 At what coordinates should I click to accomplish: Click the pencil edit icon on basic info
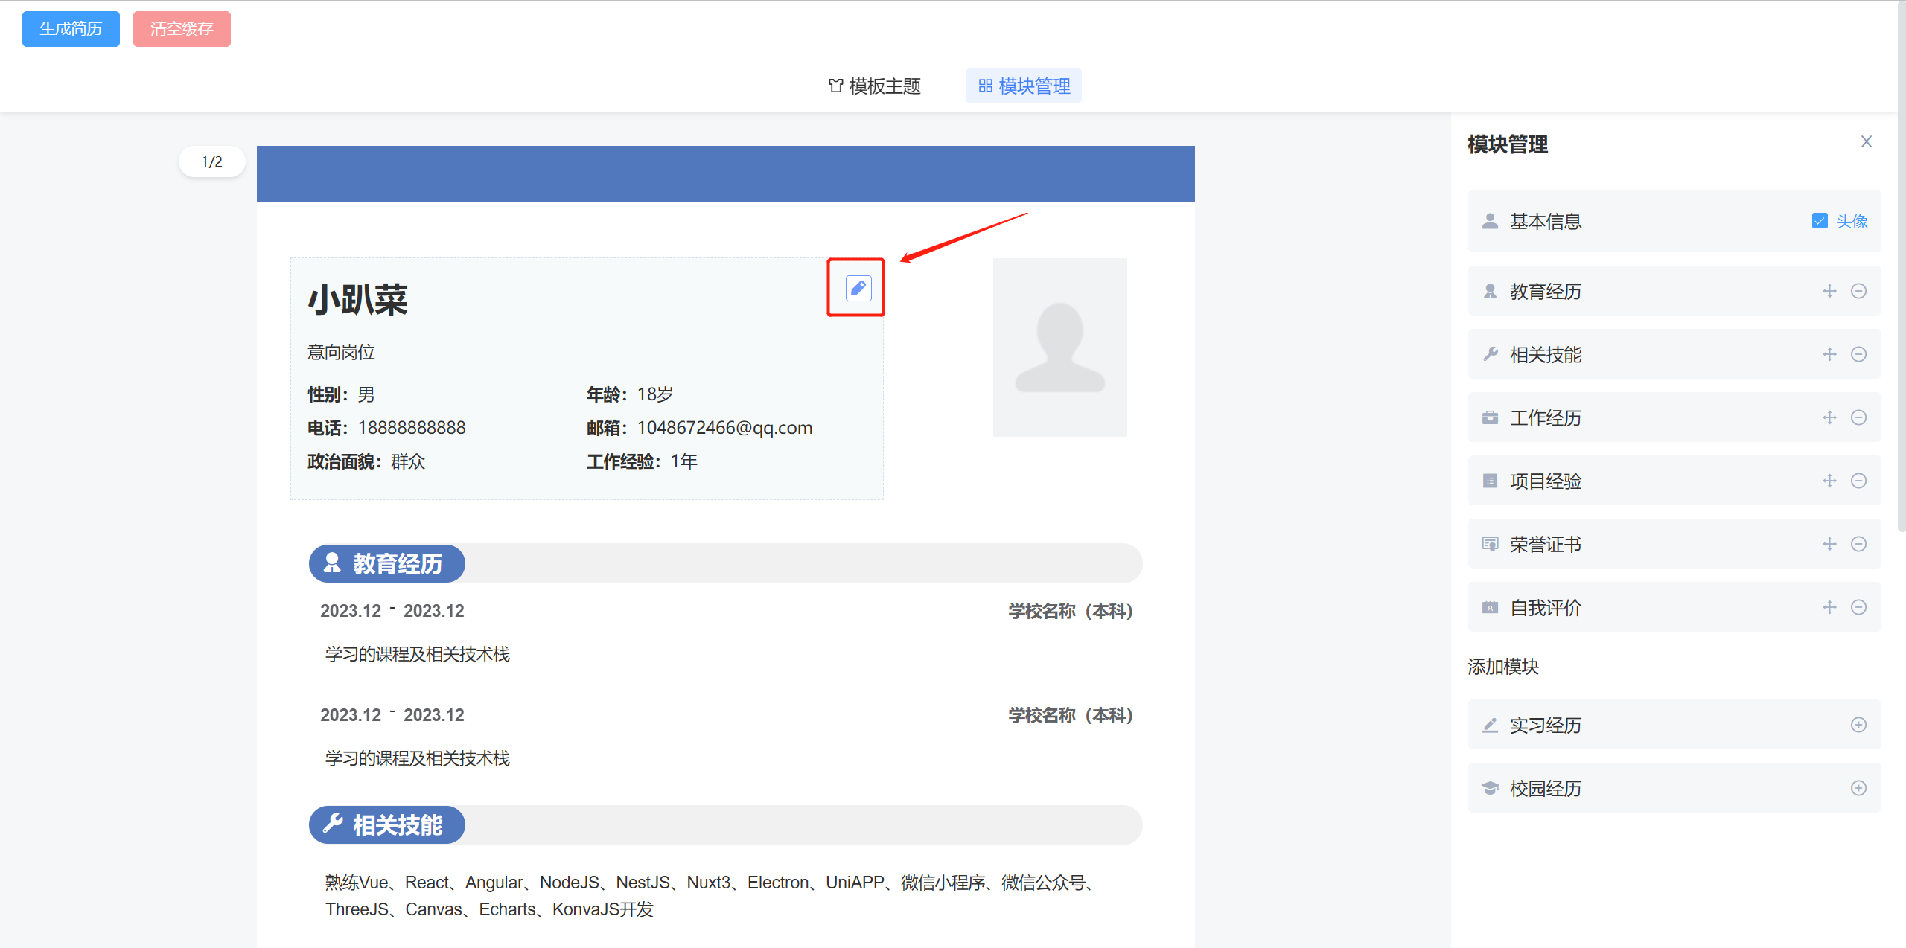858,288
